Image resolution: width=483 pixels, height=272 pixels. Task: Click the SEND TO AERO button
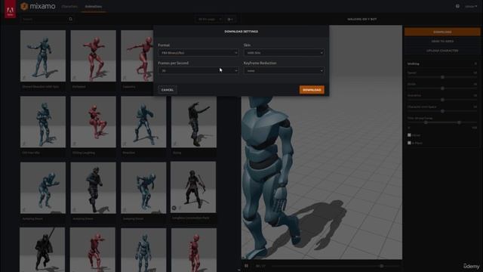coord(442,41)
